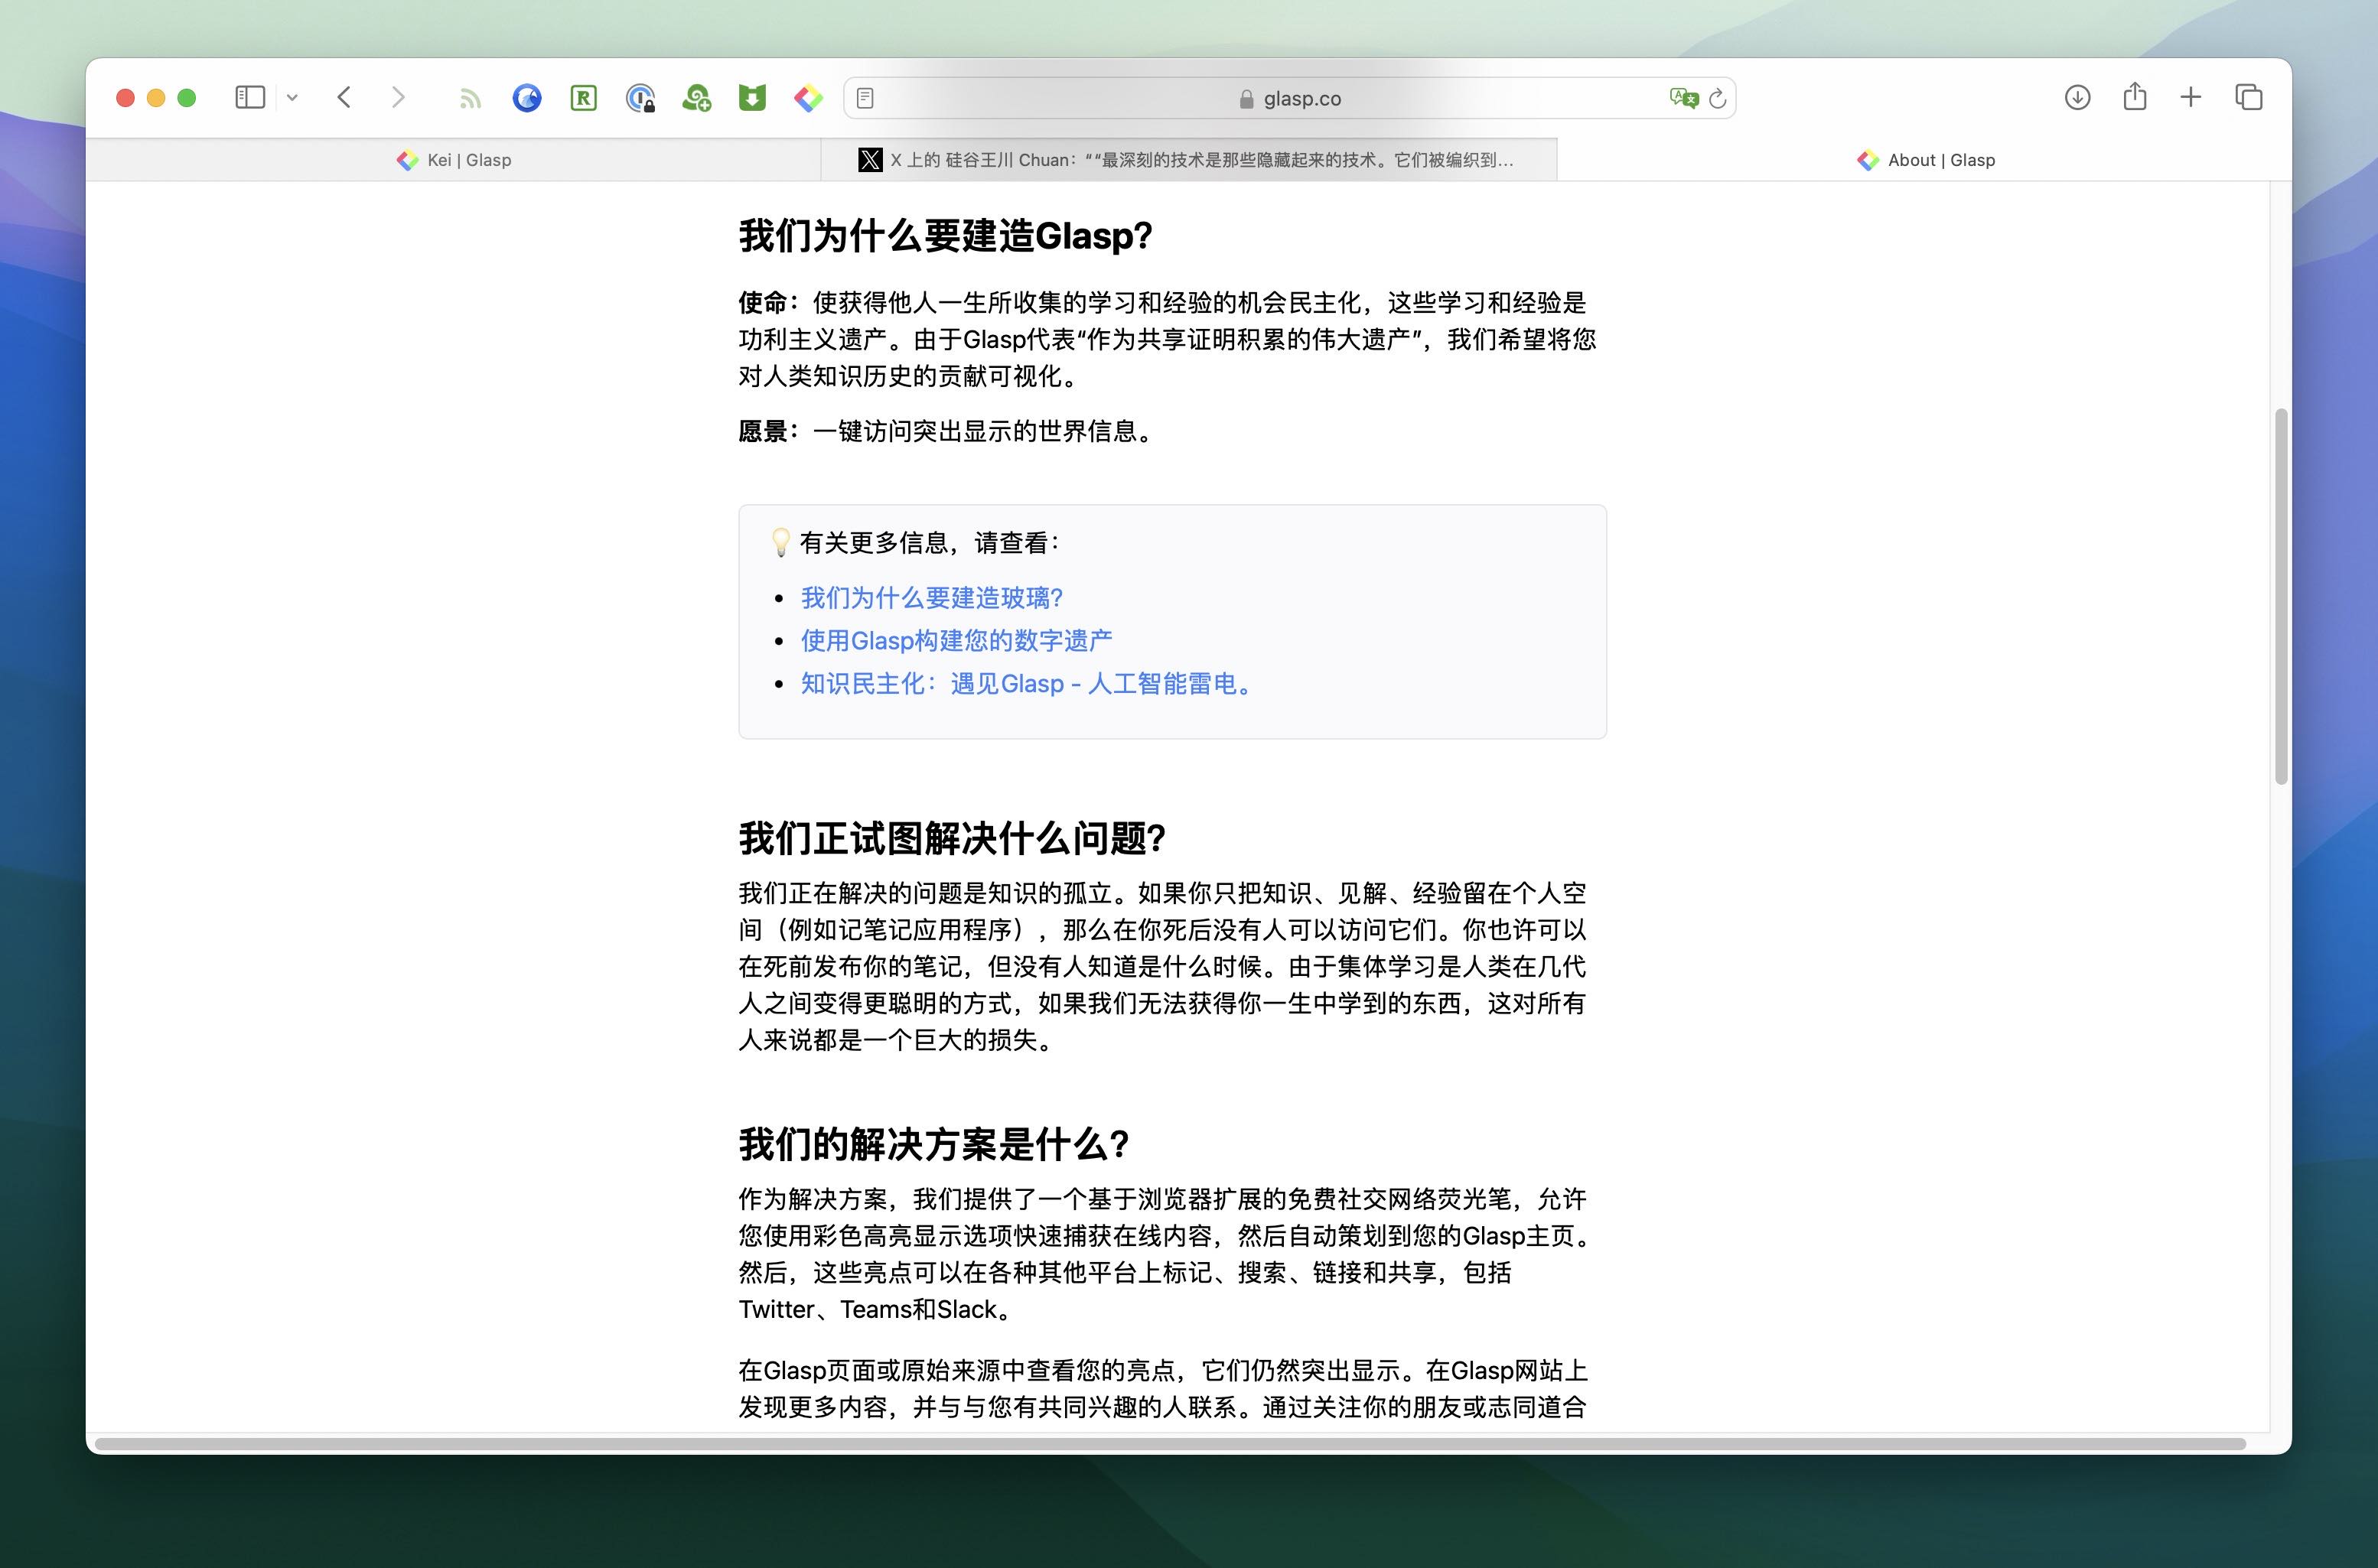
Task: Open link 使用Glasp构建您的数字遗产
Action: [x=956, y=641]
